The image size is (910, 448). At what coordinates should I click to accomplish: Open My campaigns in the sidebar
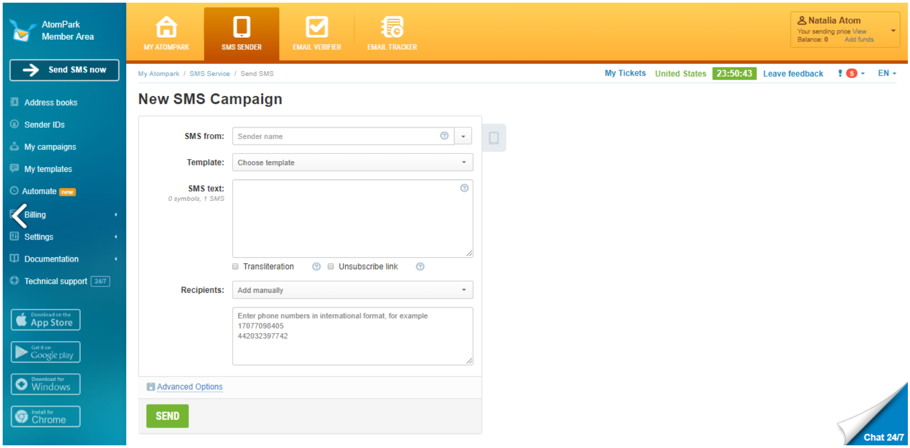coord(50,147)
